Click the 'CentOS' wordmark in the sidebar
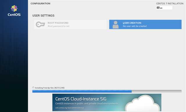 (x=14, y=15)
